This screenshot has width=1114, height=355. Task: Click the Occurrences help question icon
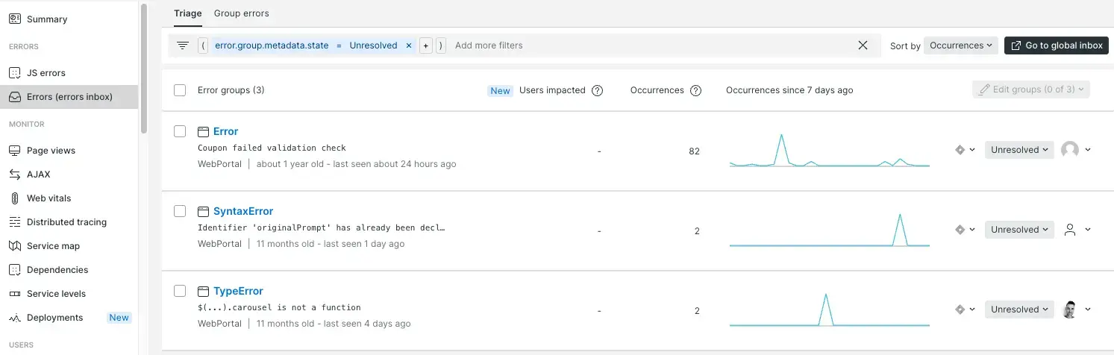(695, 90)
